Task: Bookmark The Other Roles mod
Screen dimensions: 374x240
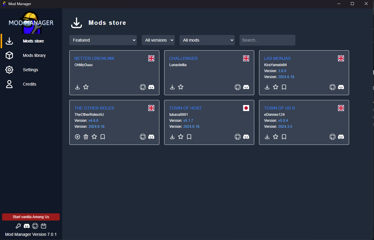Action: point(103,137)
